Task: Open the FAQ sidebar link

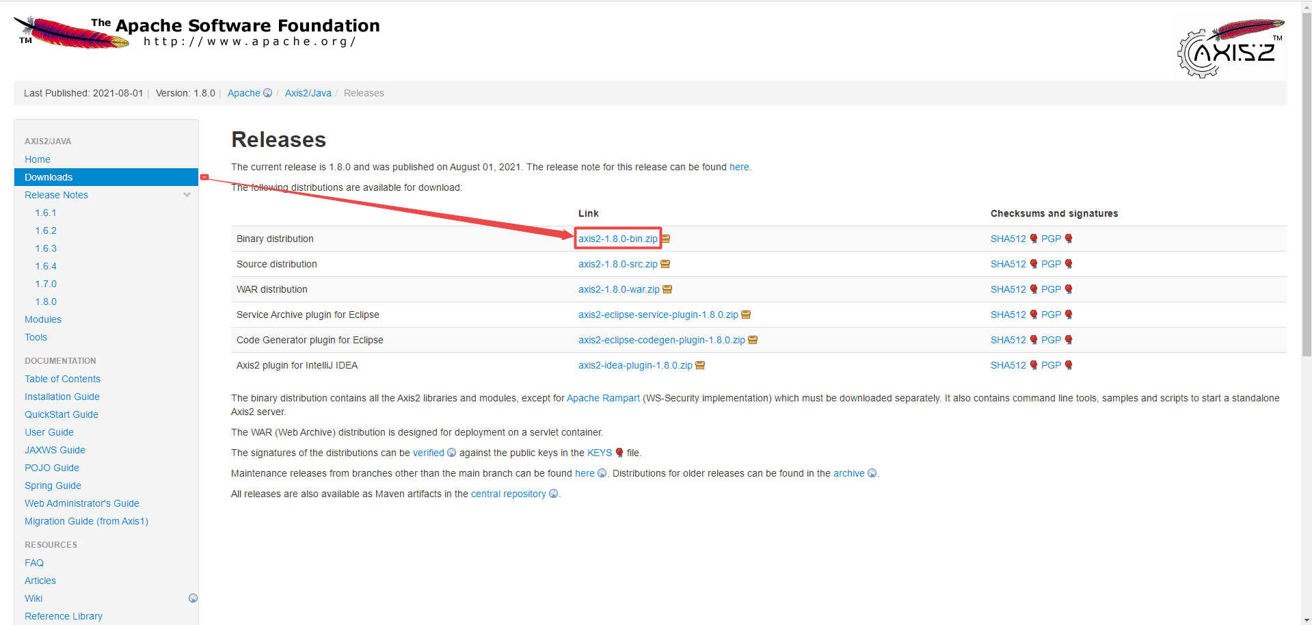Action: [34, 563]
